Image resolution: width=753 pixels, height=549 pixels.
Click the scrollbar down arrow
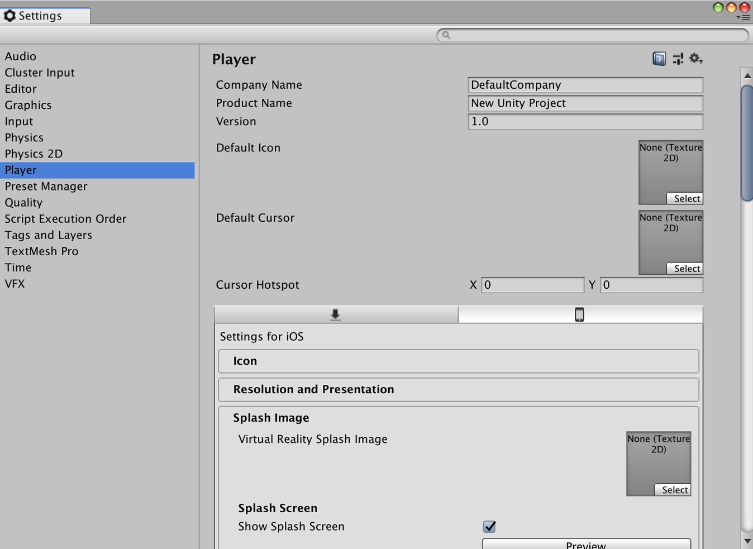pyautogui.click(x=747, y=541)
